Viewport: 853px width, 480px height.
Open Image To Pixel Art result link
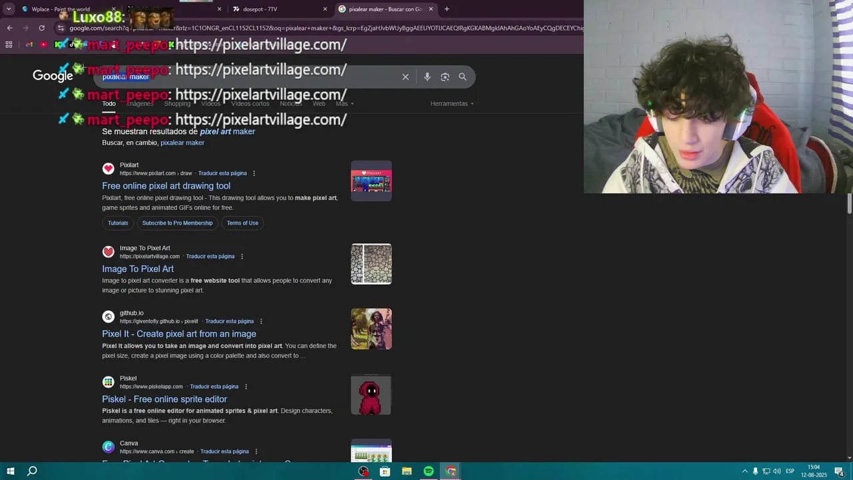[x=138, y=269]
